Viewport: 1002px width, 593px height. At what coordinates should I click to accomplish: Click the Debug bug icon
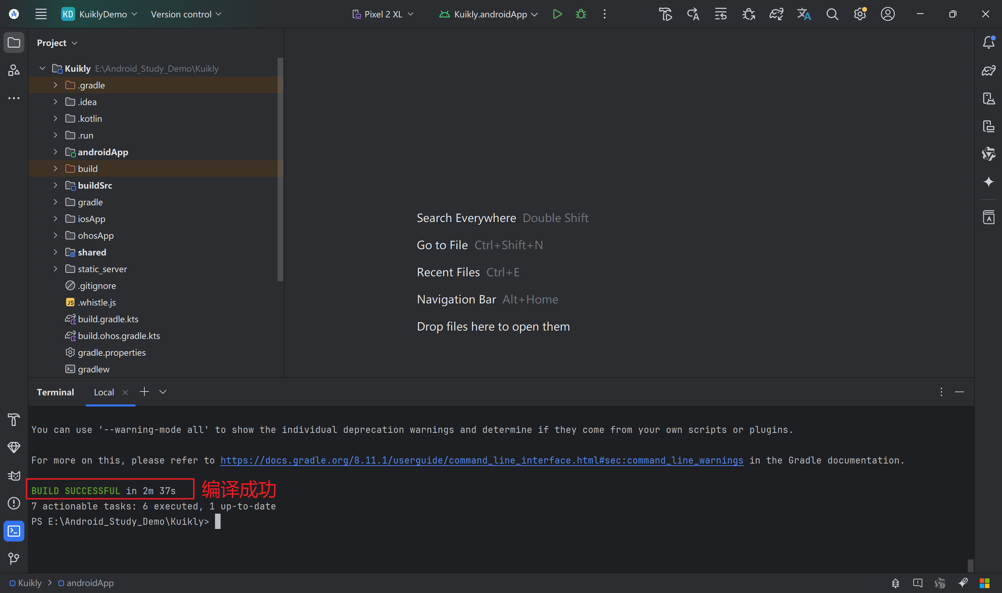581,14
